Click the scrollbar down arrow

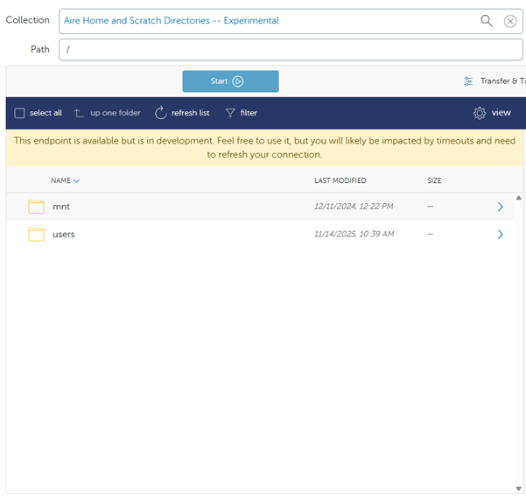[x=519, y=489]
